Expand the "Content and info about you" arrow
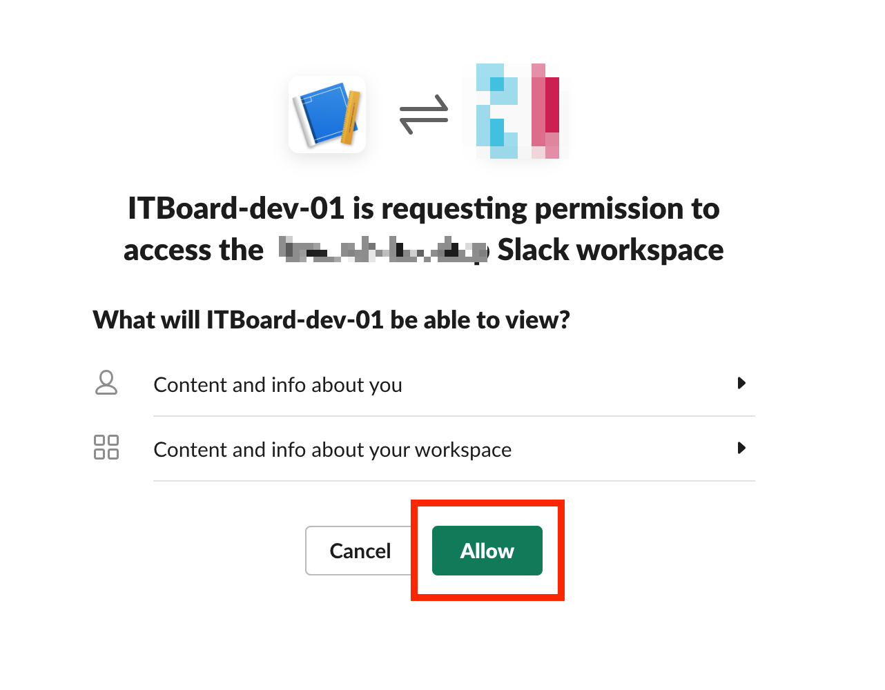 click(741, 383)
